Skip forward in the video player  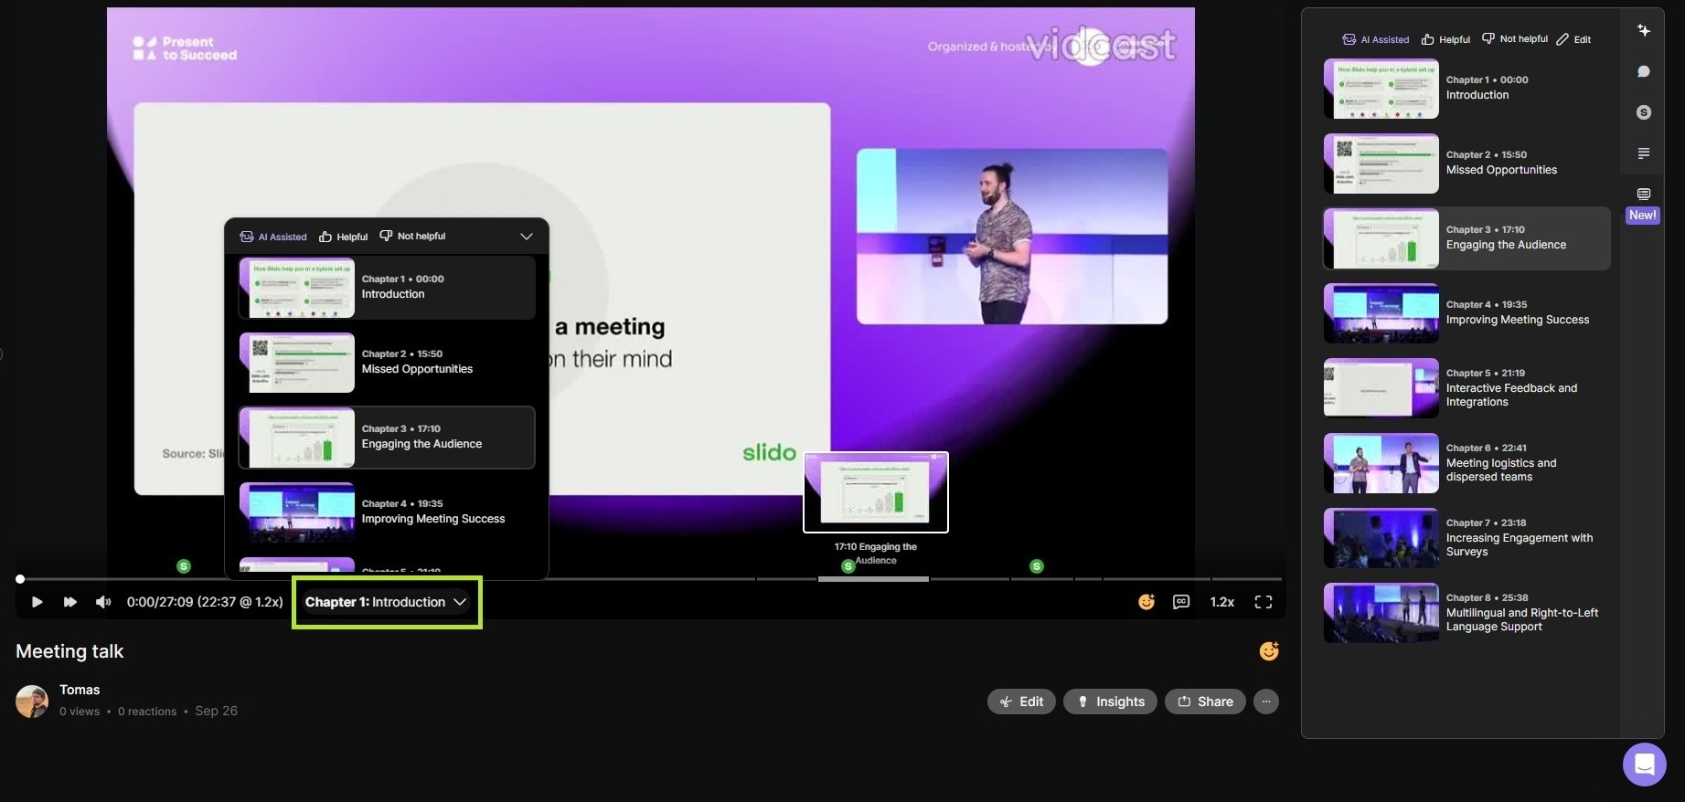[x=69, y=602]
